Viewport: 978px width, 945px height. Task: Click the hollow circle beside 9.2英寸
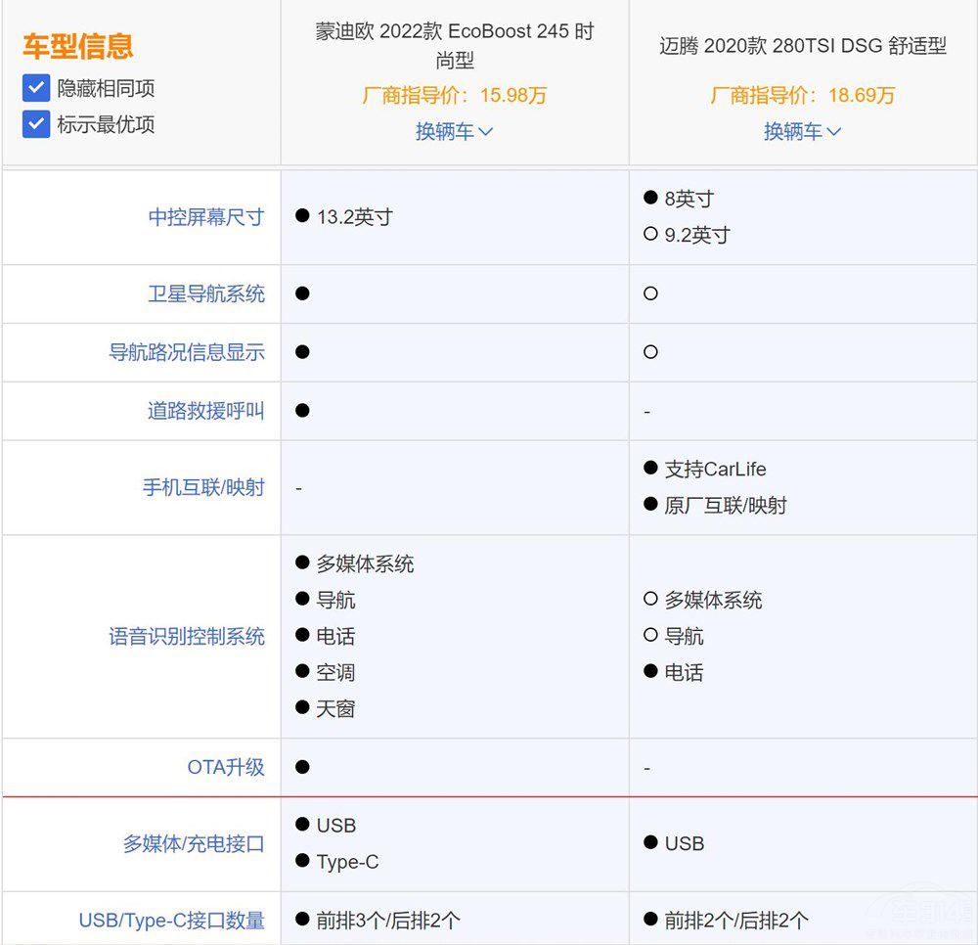(650, 235)
